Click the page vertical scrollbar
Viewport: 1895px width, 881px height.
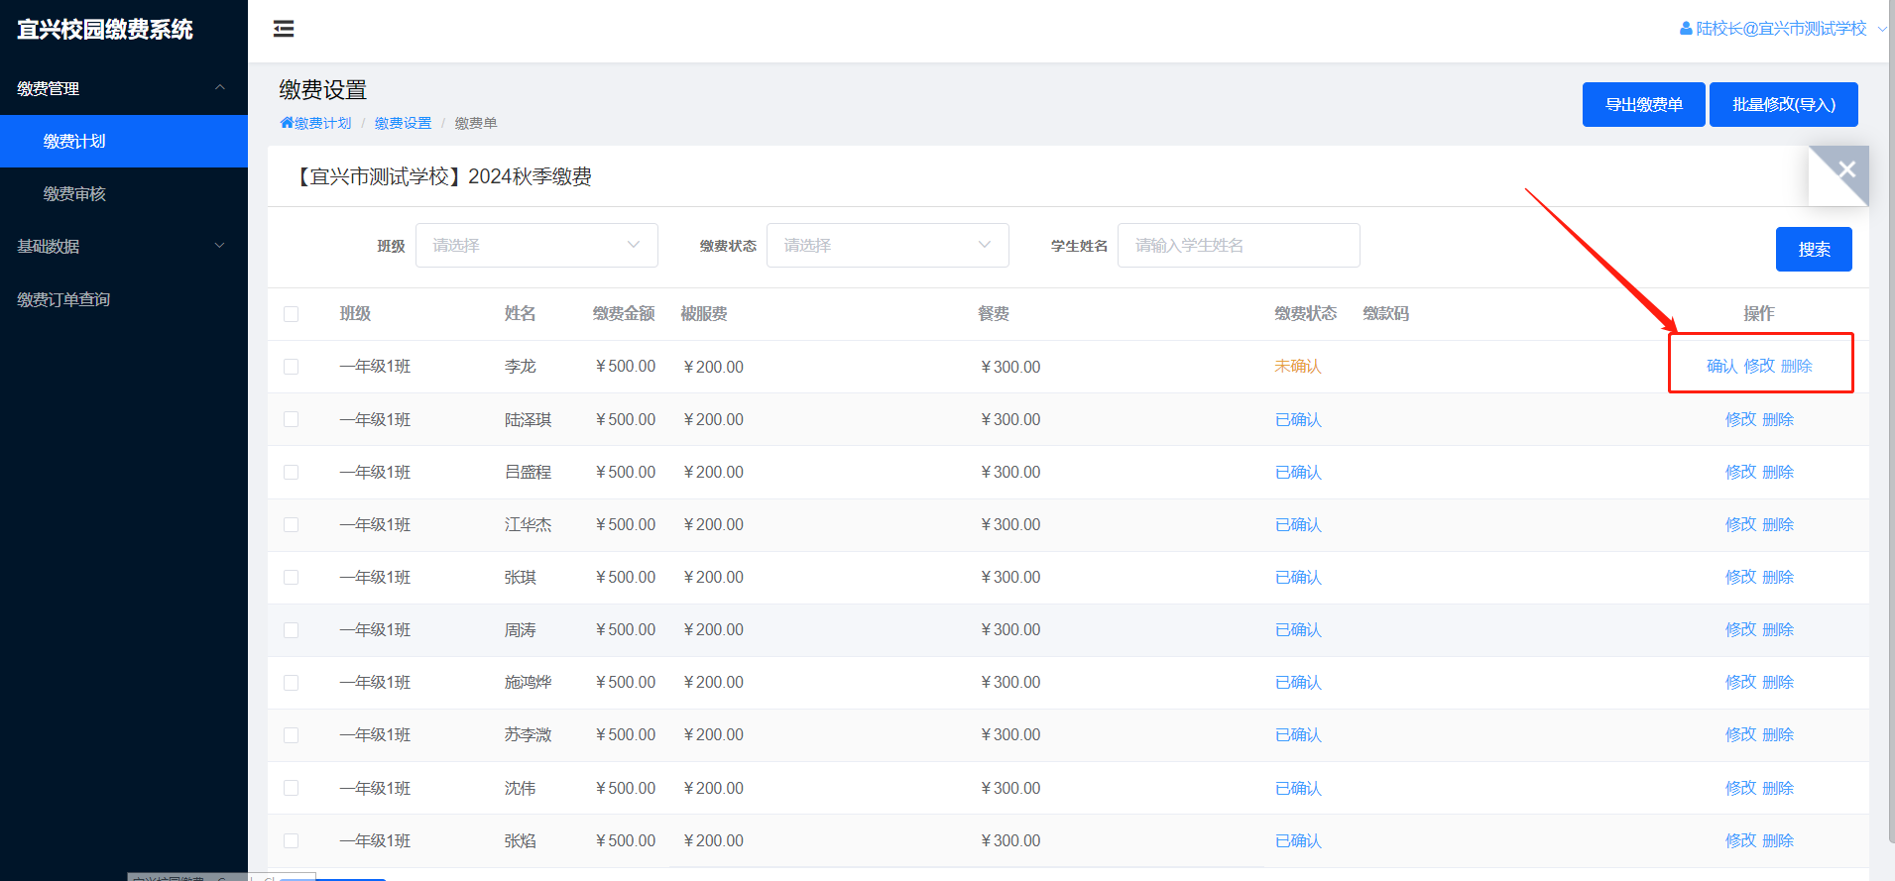tap(1891, 421)
